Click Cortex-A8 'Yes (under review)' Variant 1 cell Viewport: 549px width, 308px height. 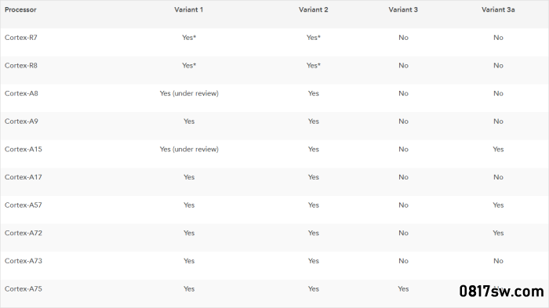pyautogui.click(x=189, y=93)
